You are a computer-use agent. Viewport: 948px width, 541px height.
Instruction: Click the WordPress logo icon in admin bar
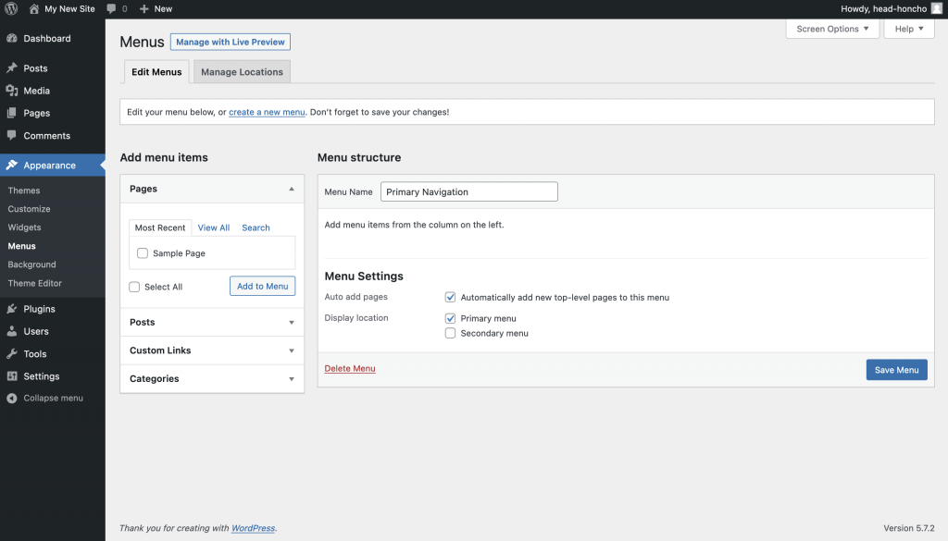tap(11, 8)
